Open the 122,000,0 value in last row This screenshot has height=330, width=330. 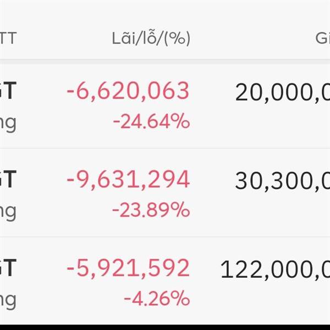[275, 269]
